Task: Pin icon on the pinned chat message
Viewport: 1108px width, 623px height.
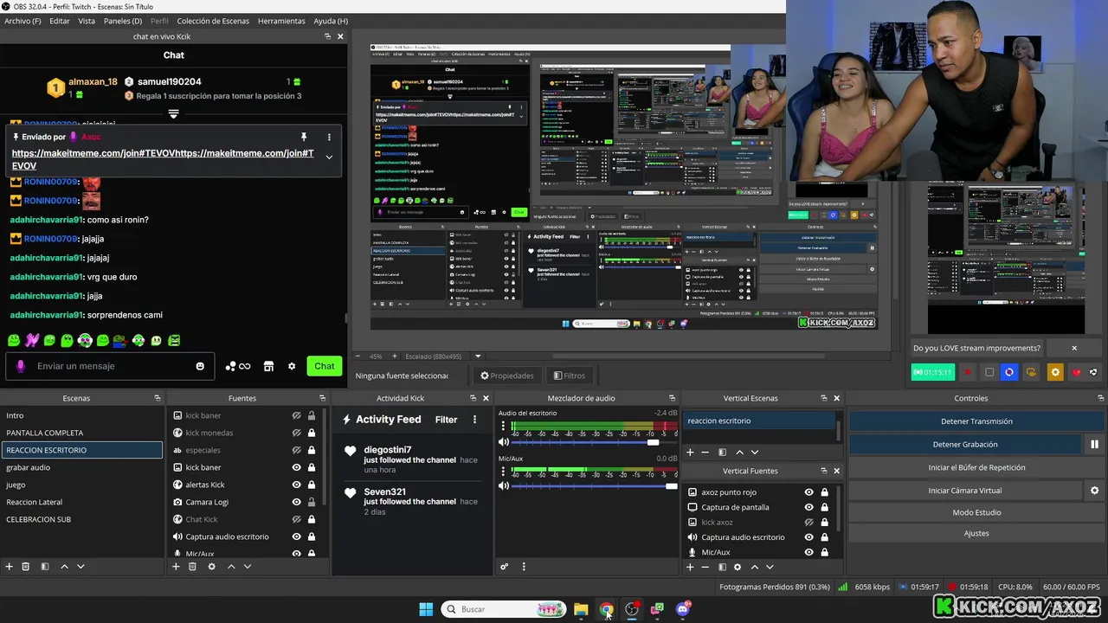Action: pos(304,137)
